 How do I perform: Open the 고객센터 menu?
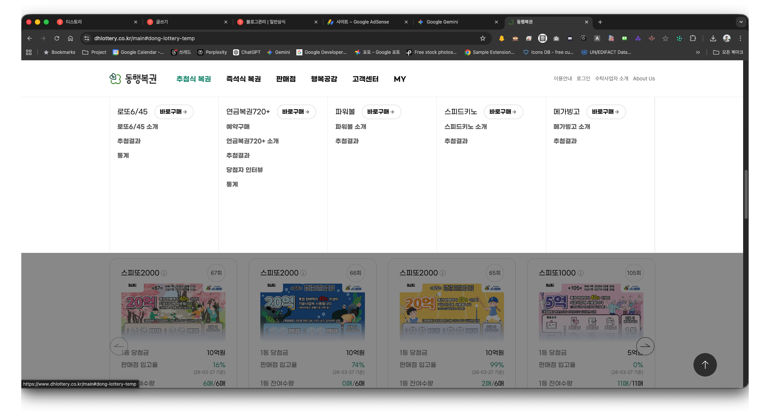point(365,79)
